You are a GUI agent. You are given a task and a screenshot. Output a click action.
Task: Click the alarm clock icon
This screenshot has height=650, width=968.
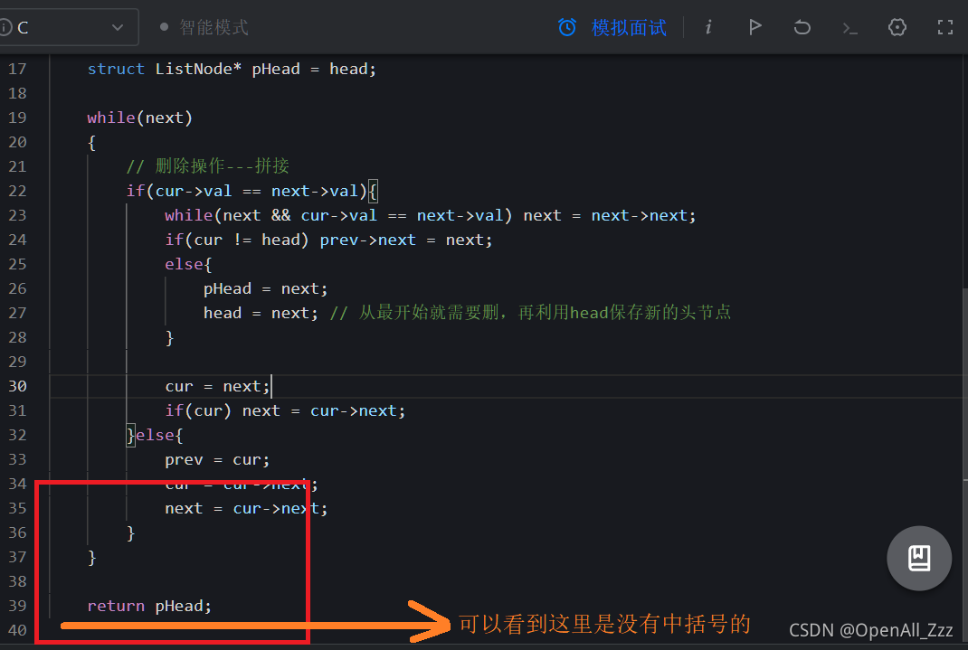pyautogui.click(x=566, y=27)
